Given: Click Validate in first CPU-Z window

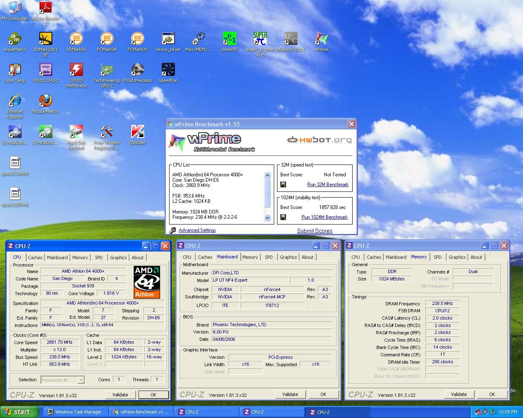Looking at the screenshot, I should point(120,395).
